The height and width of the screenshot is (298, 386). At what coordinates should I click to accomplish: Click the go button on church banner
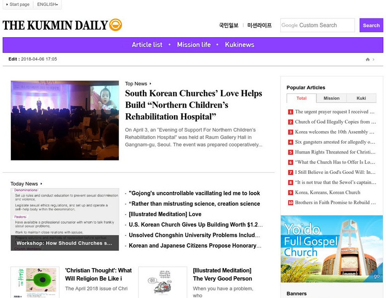(377, 276)
